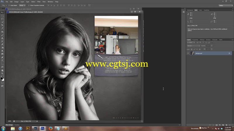
Task: Open the layer filter Kind dropdown
Action: 191,43
